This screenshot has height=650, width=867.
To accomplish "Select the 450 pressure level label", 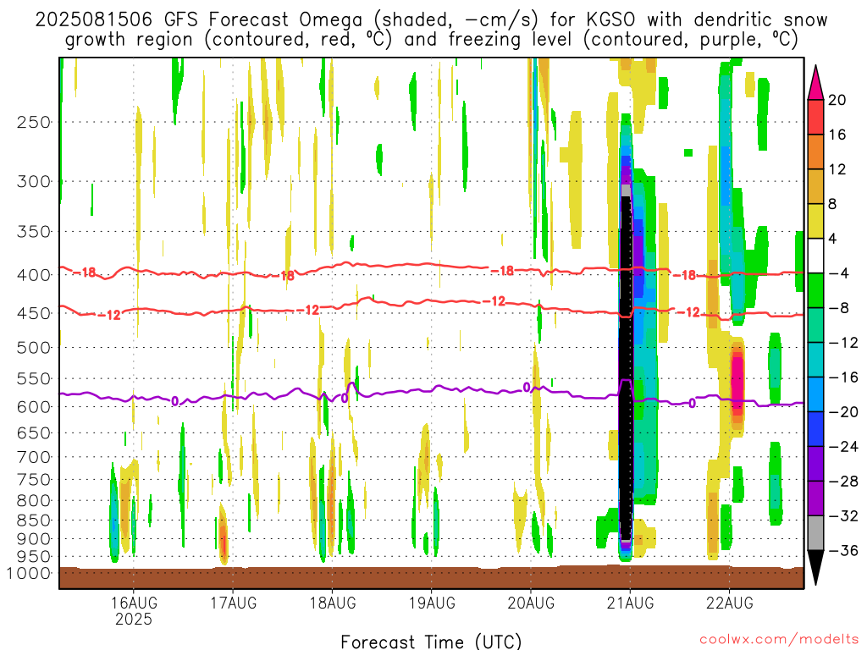I will (x=33, y=313).
